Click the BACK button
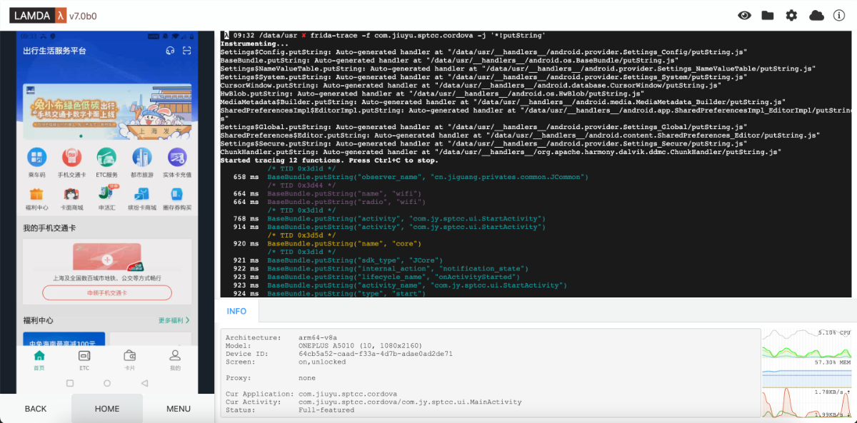 pos(36,409)
